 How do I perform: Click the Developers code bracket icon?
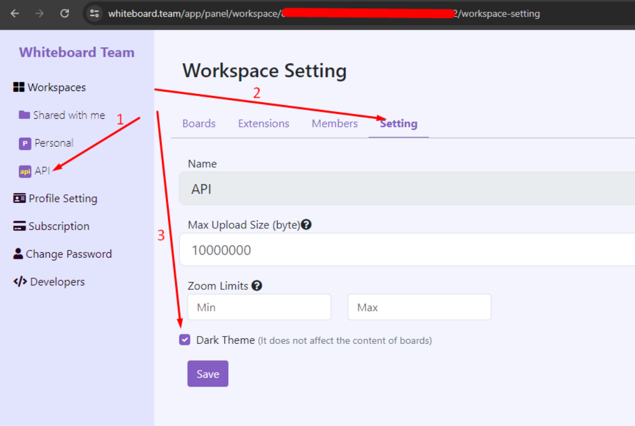click(x=20, y=282)
